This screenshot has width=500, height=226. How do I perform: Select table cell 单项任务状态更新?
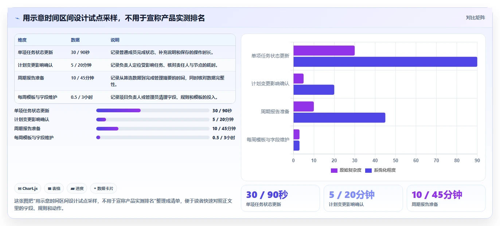coord(35,52)
